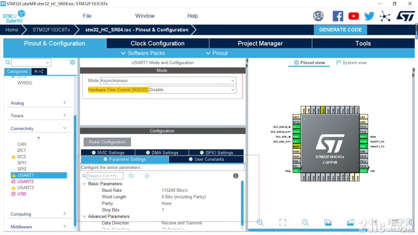Click the parameter search magnifier icon
The height and width of the screenshot is (235, 418).
click(x=84, y=176)
